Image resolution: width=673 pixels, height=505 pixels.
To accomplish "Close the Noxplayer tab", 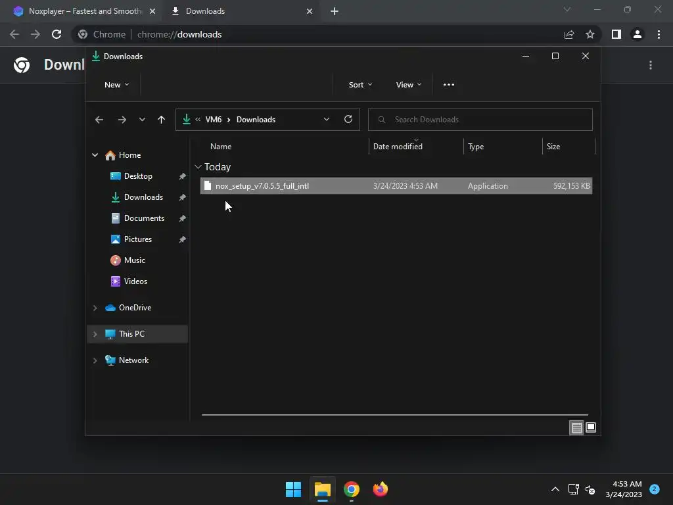I will pos(152,11).
